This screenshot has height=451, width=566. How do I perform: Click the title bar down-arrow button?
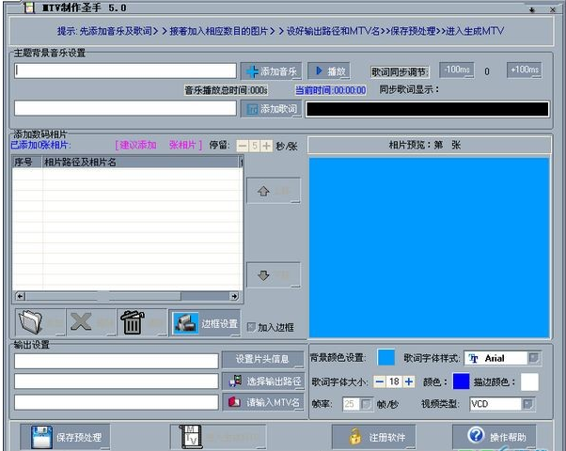coord(532,9)
